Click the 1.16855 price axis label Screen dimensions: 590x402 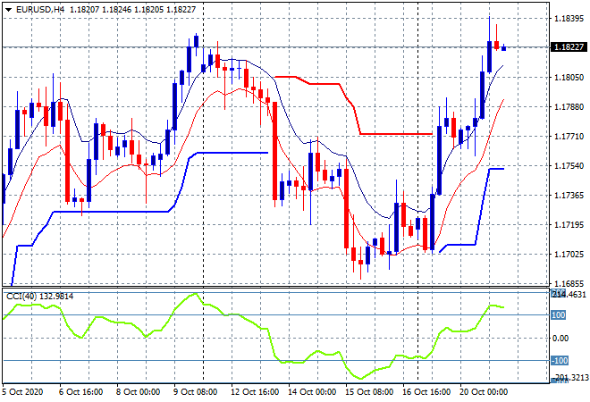(x=569, y=283)
